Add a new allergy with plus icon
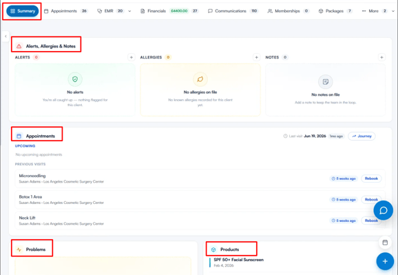This screenshot has width=398, height=275. point(256,57)
